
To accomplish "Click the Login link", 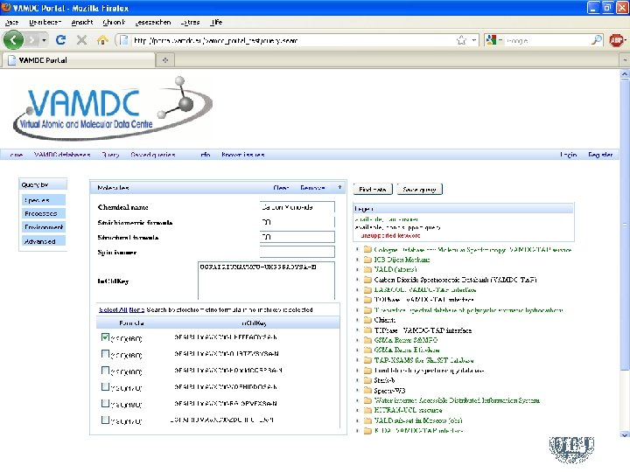I will point(568,155).
